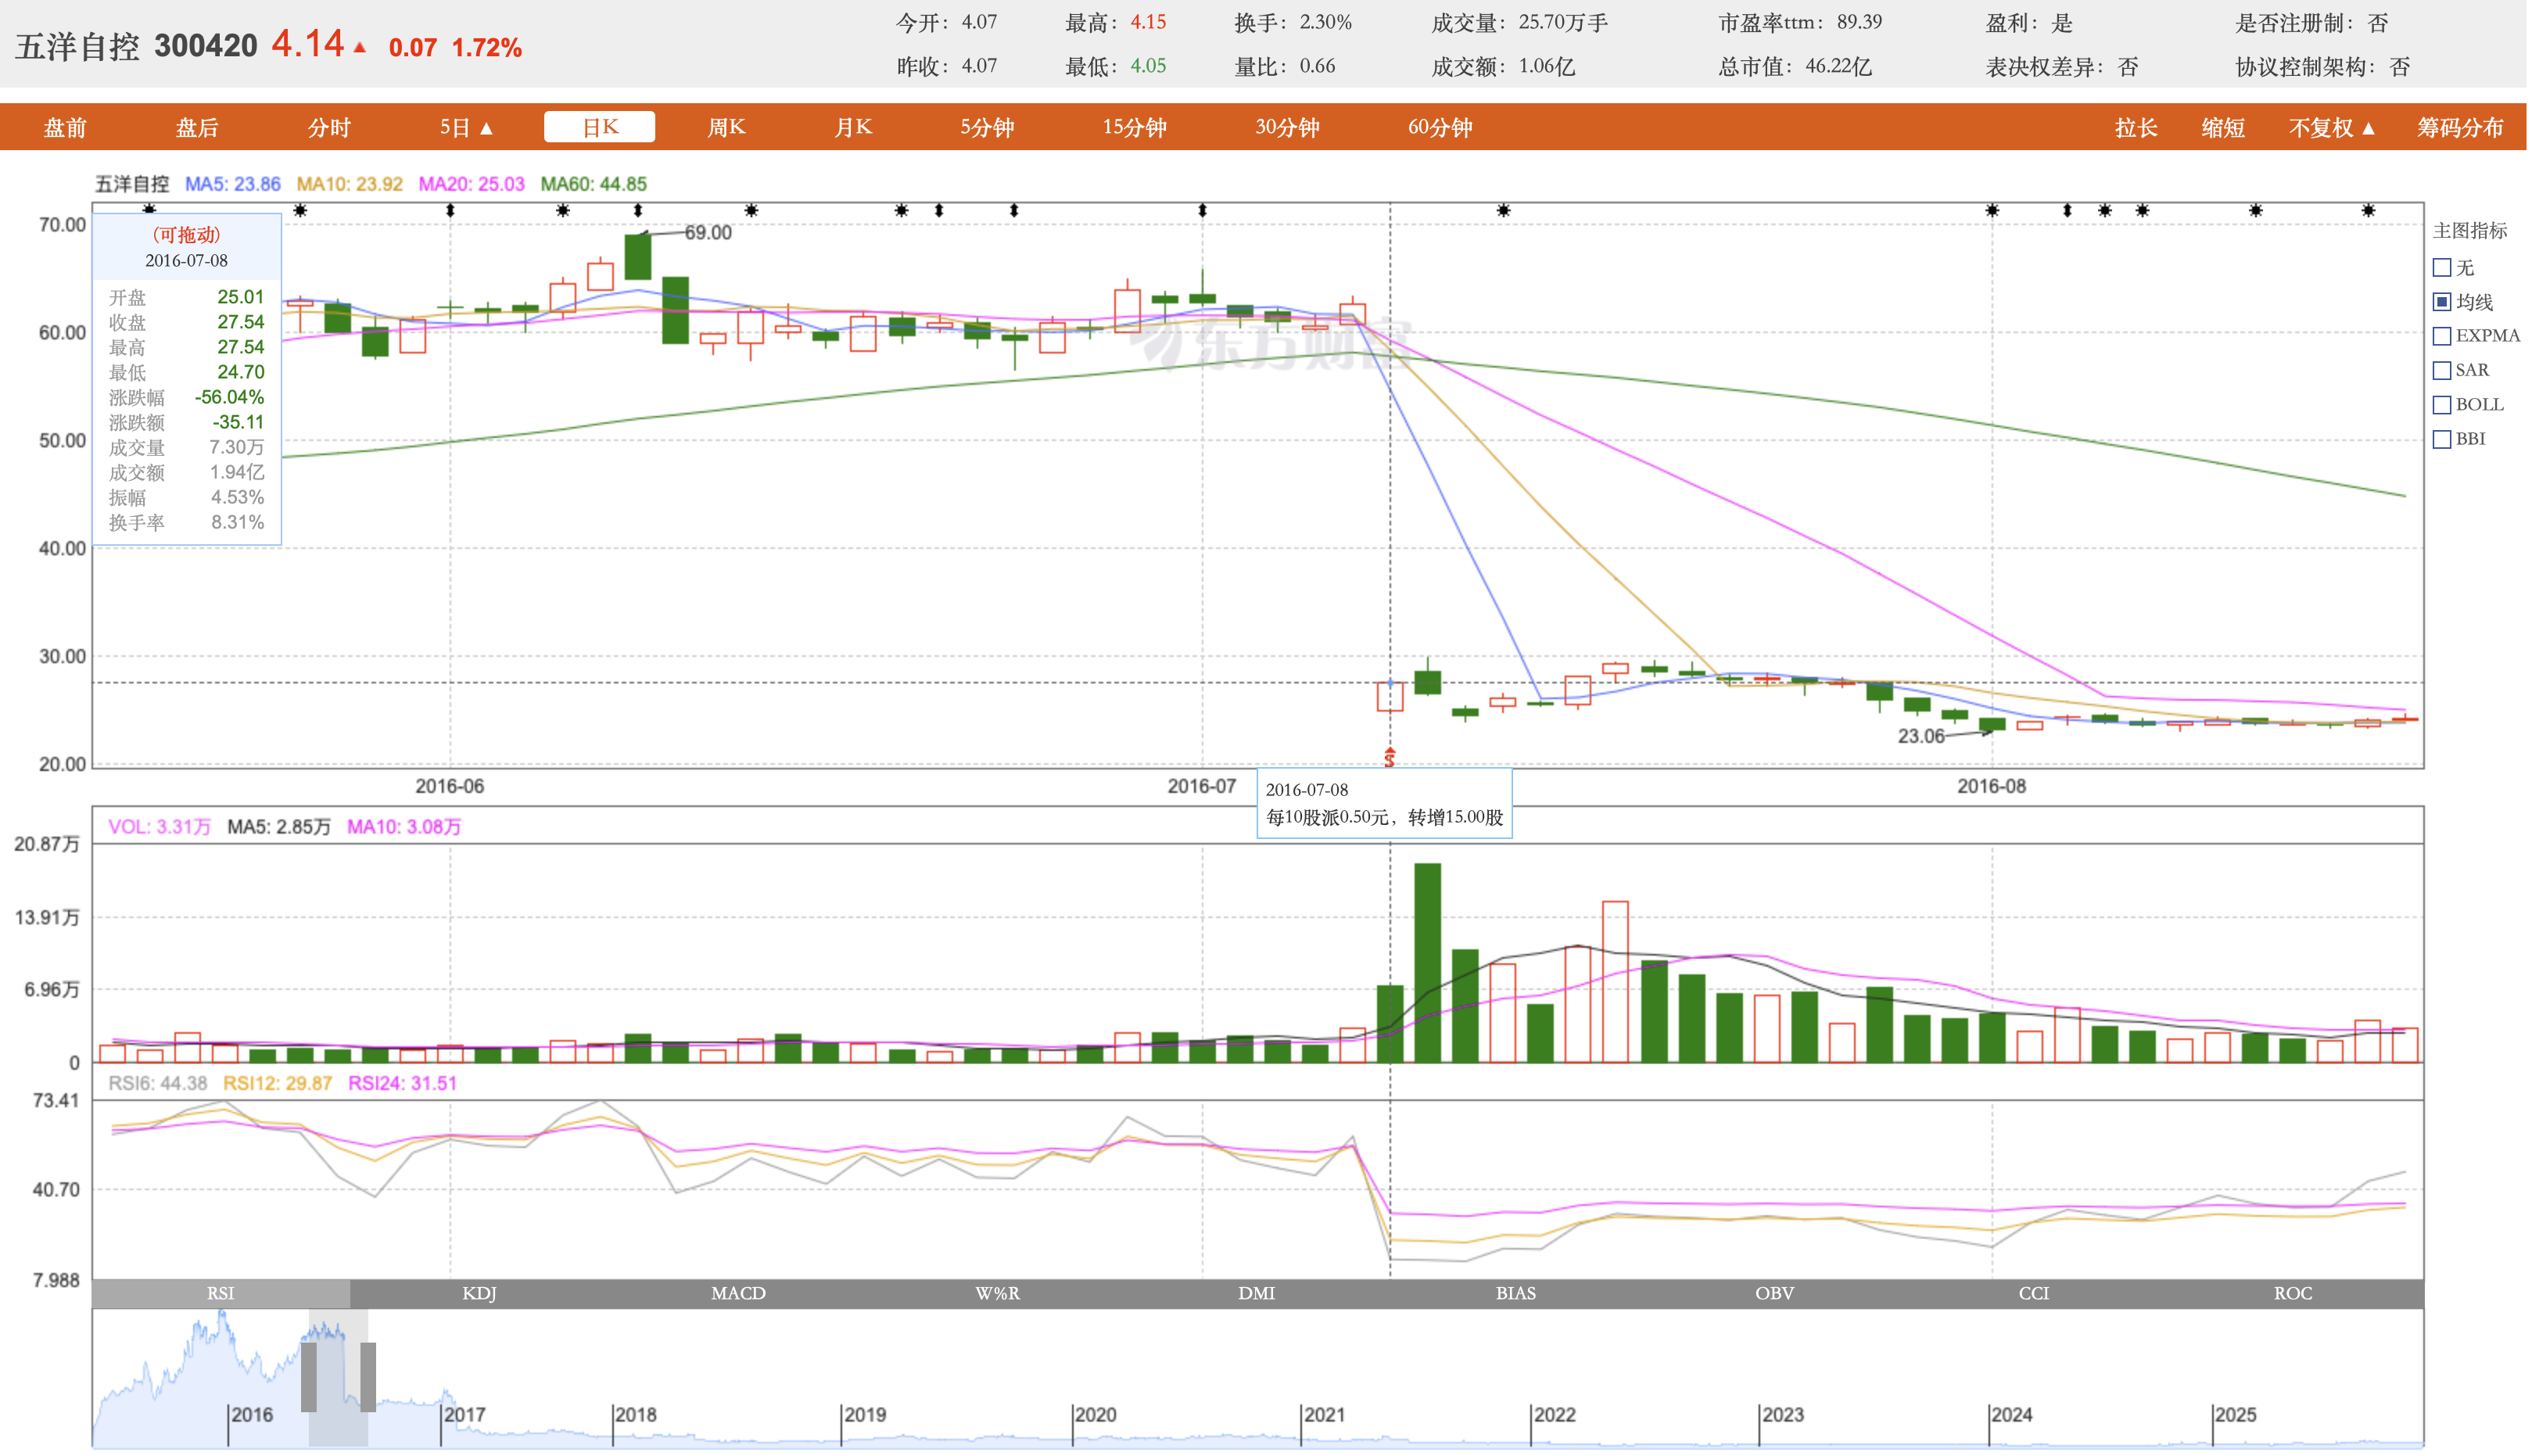Screen dimensions: 2532x1456
Task: Click the right grey handle in the overview navigator
Action: (368, 1376)
